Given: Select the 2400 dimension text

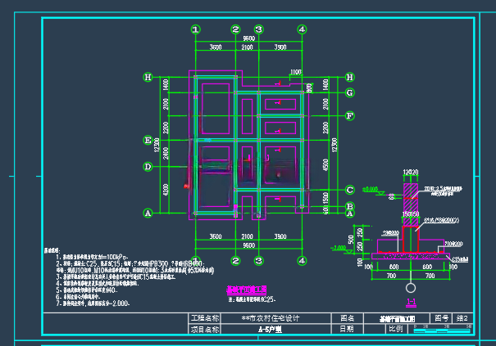Looking at the screenshot, I should tap(166, 154).
